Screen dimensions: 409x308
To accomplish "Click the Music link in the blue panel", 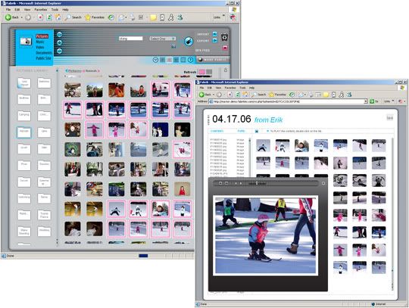I will pos(40,42).
